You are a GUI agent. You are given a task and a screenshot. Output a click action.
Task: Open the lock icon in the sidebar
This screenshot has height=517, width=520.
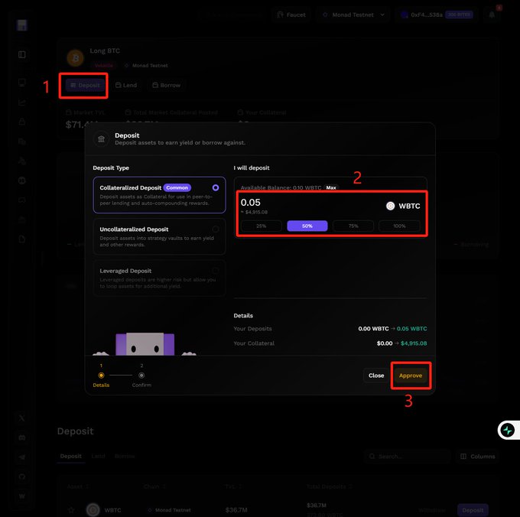(22, 122)
